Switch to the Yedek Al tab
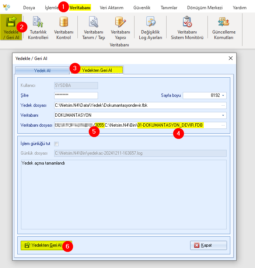Screen dimensions: 255x268 tap(42, 70)
